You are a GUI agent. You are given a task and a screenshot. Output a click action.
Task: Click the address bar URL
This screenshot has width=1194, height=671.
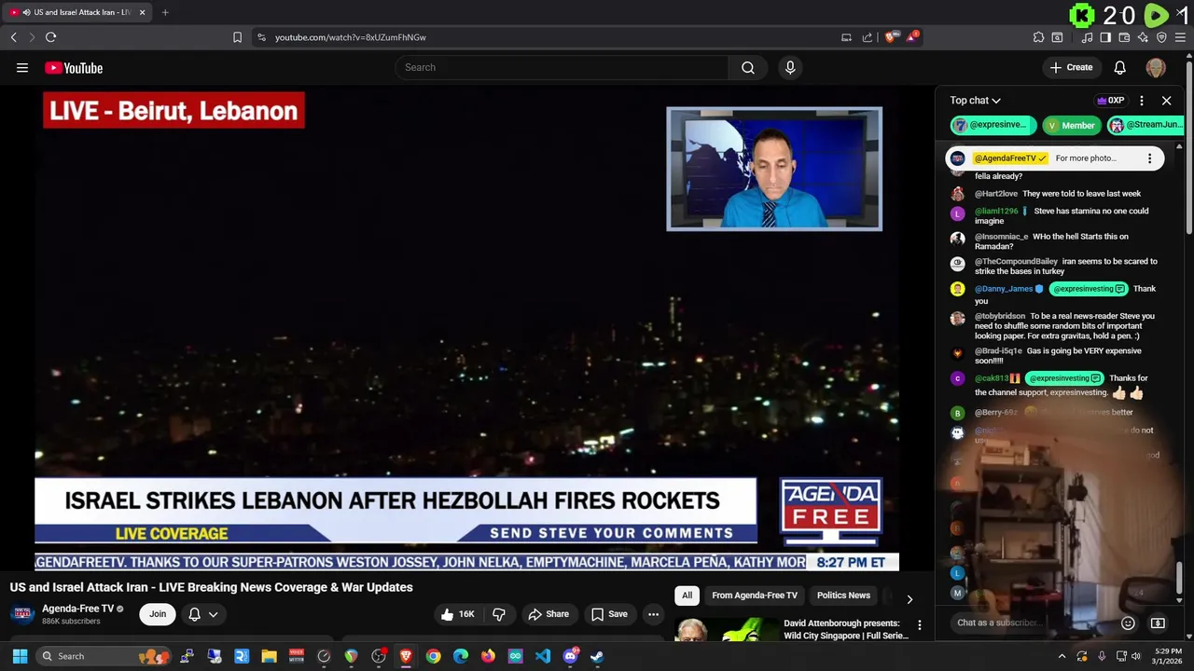tap(351, 37)
